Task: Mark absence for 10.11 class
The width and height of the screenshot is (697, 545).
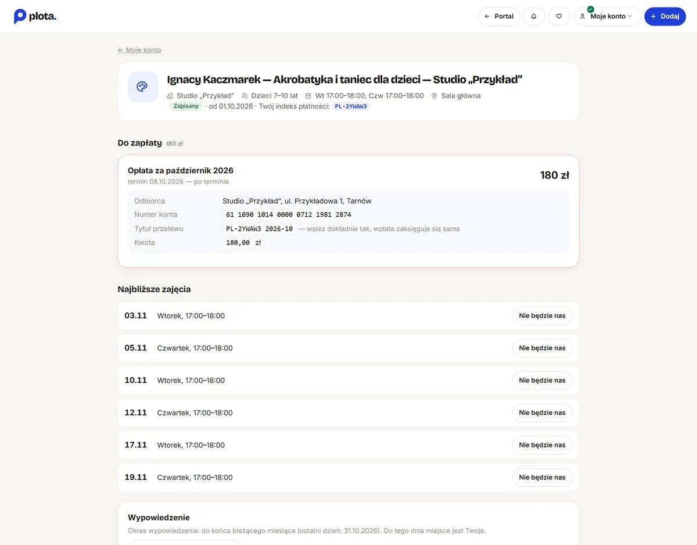Action: tap(542, 381)
